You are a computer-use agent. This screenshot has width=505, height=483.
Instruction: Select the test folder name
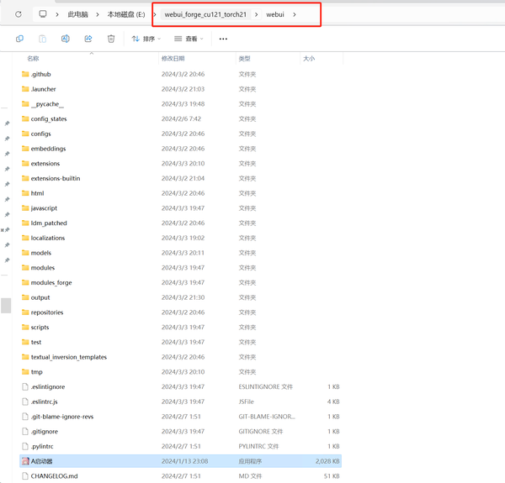tap(36, 342)
